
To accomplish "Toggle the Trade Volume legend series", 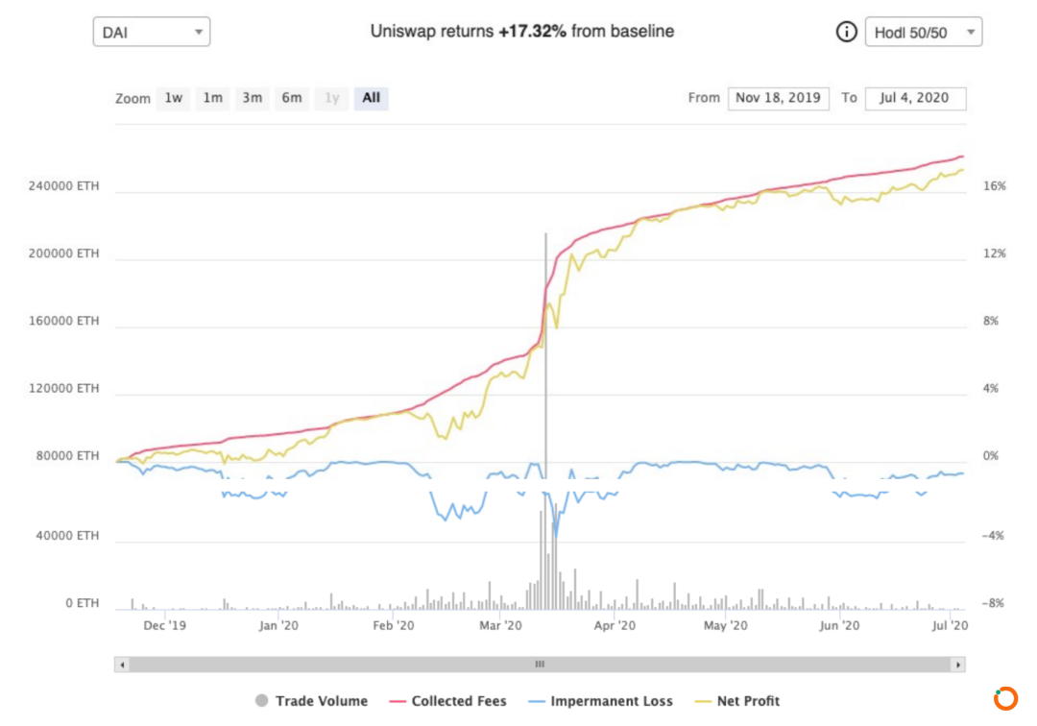I will 311,701.
